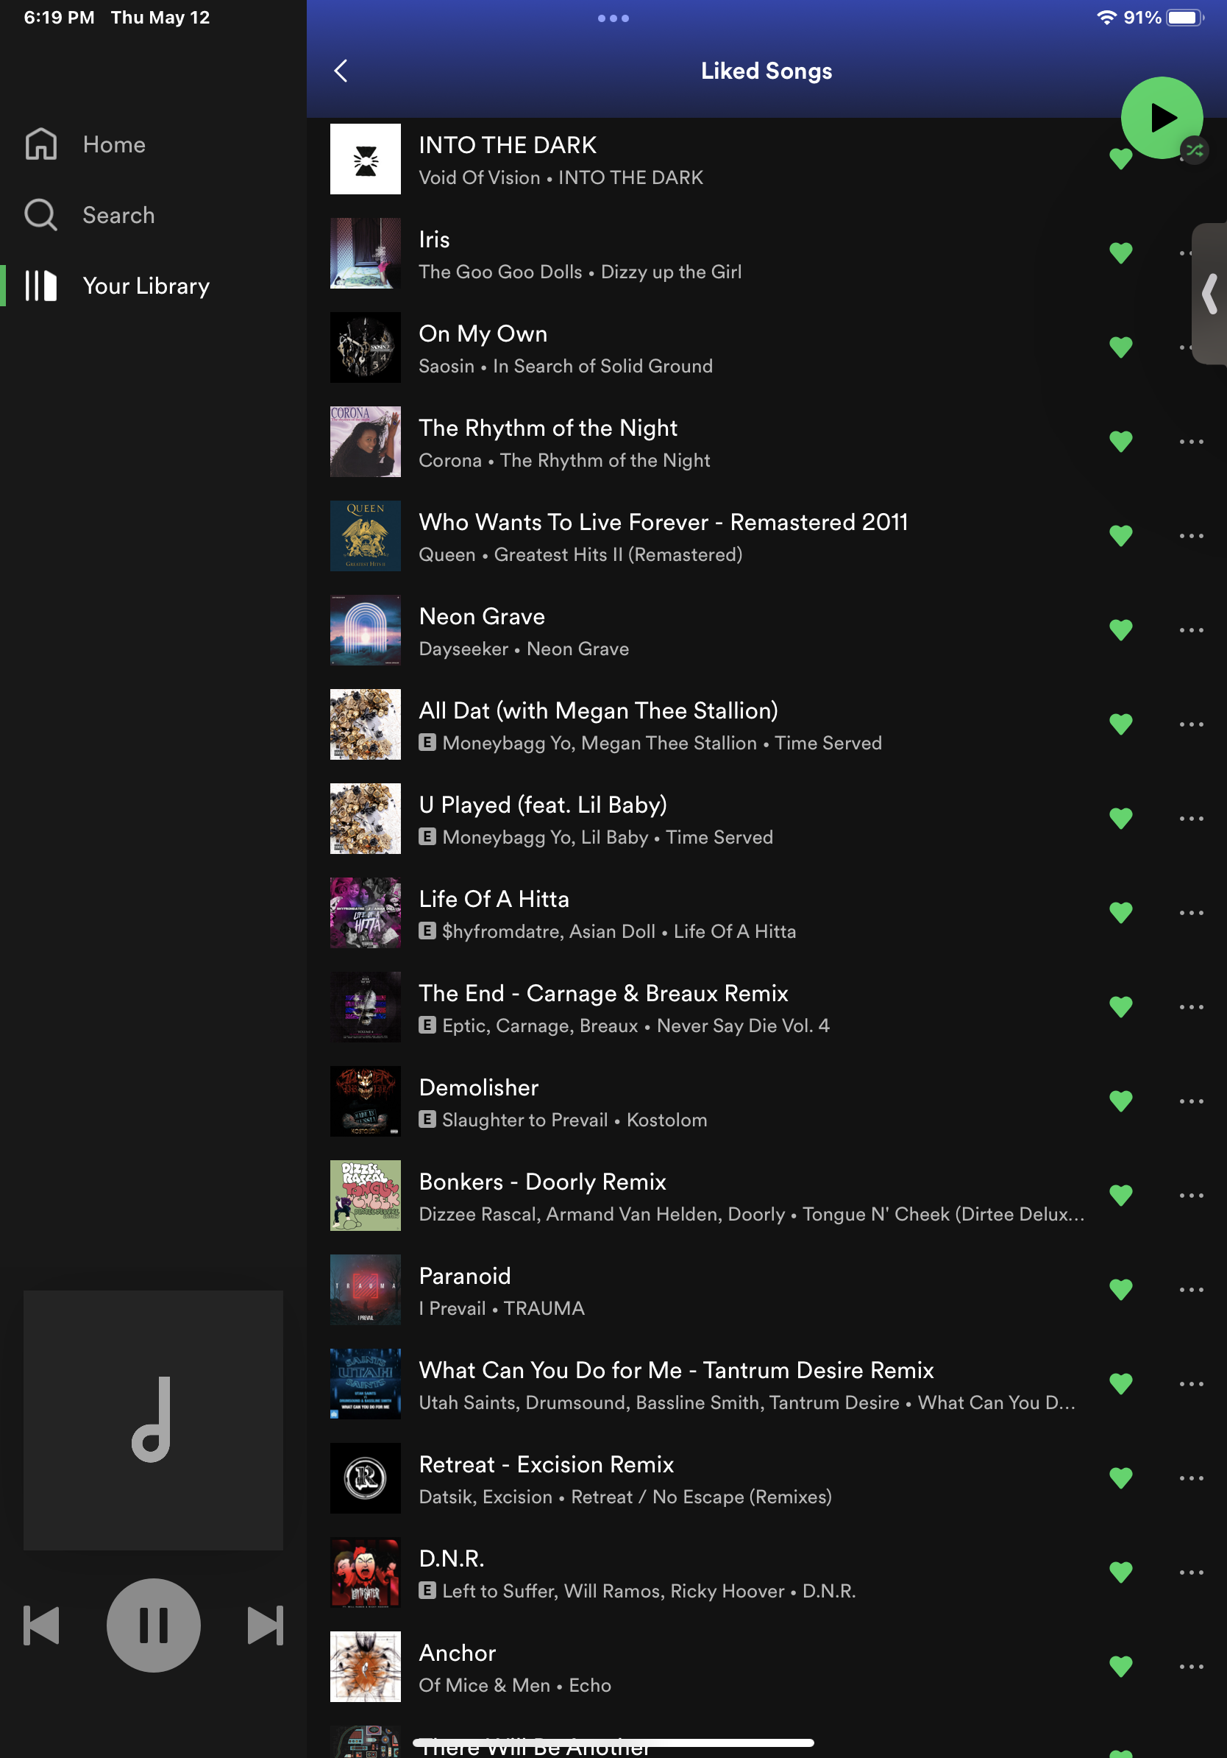Pause the currently playing track
The width and height of the screenshot is (1227, 1758).
(153, 1625)
